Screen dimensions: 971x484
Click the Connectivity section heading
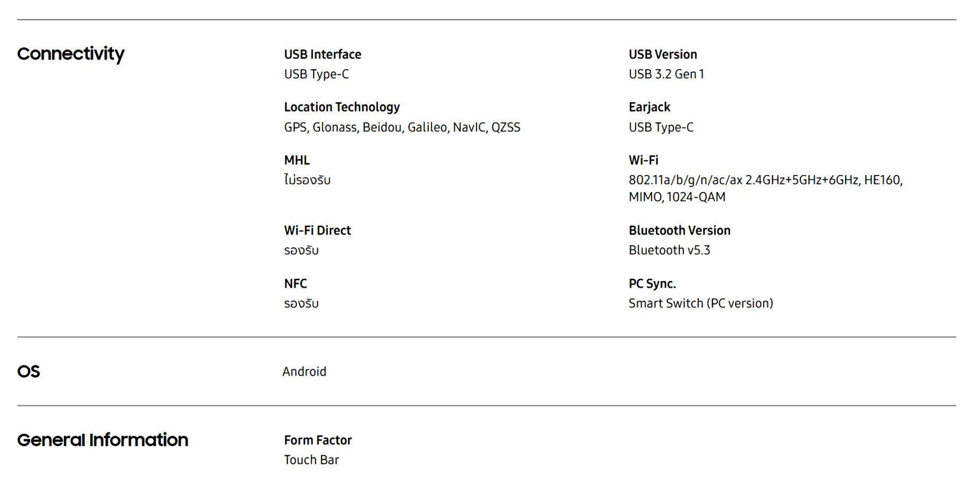point(71,54)
